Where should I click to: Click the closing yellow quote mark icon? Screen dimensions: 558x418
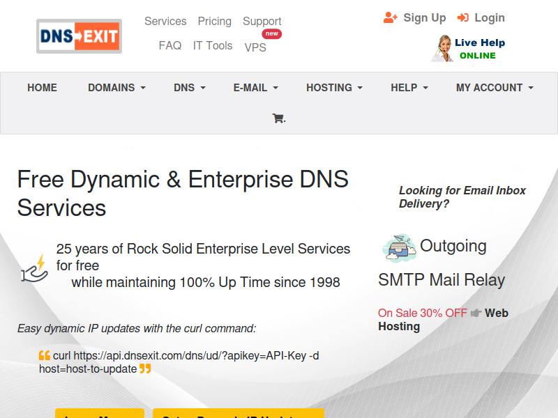pos(145,369)
